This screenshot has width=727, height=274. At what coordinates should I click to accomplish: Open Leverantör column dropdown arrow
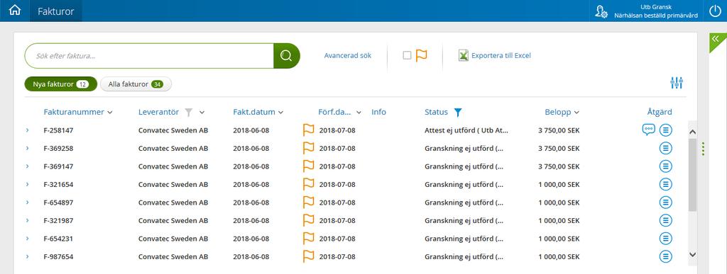point(202,113)
